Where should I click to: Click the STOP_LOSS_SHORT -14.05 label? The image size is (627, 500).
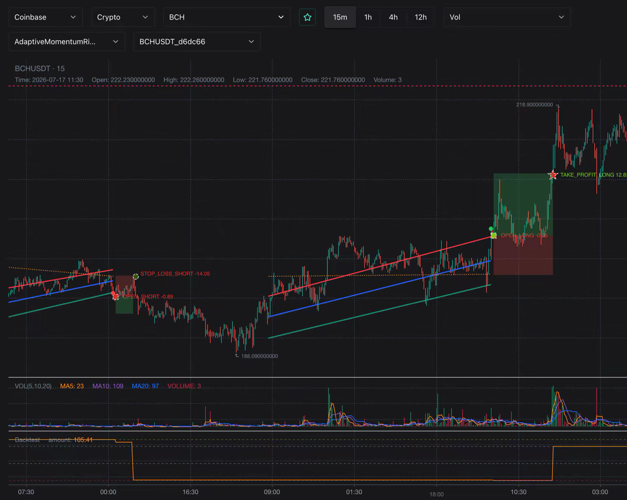coord(175,274)
